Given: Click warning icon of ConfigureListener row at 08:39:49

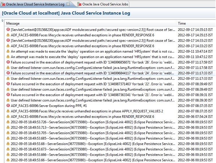Looking at the screenshot, I should (x=8, y=89).
